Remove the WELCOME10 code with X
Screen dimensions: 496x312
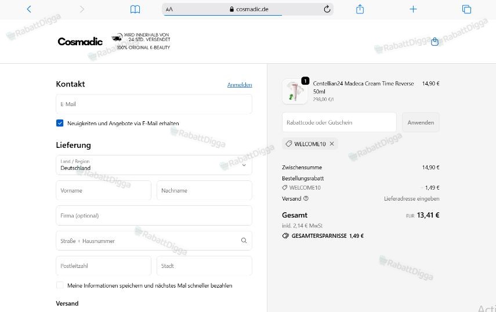pyautogui.click(x=332, y=144)
